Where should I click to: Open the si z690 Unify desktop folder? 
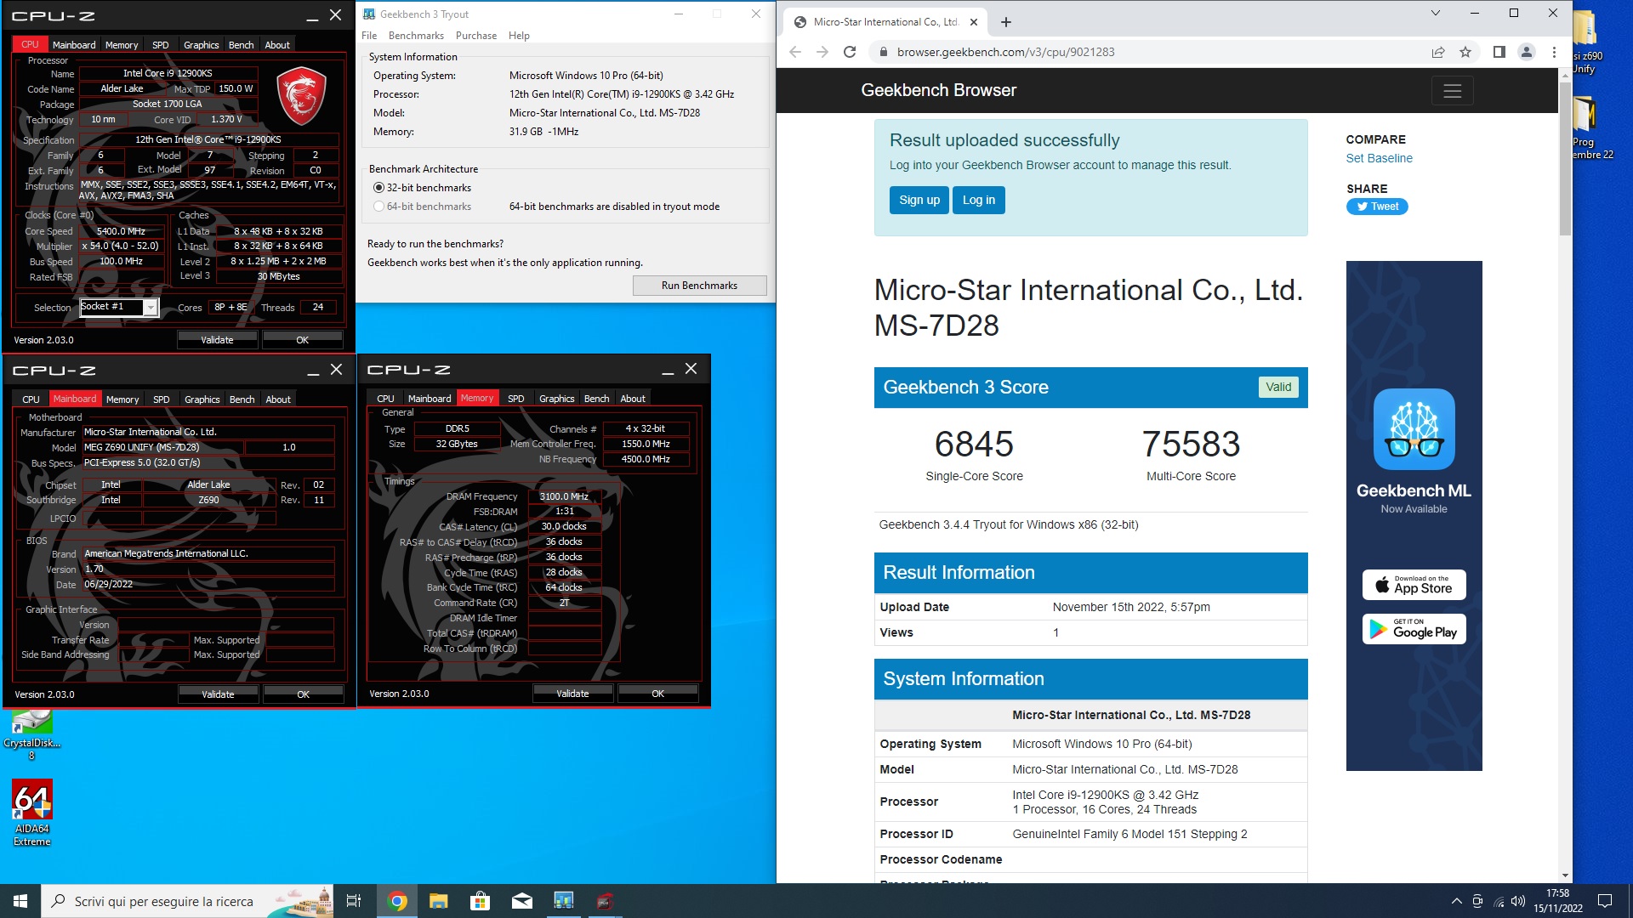(x=1587, y=42)
